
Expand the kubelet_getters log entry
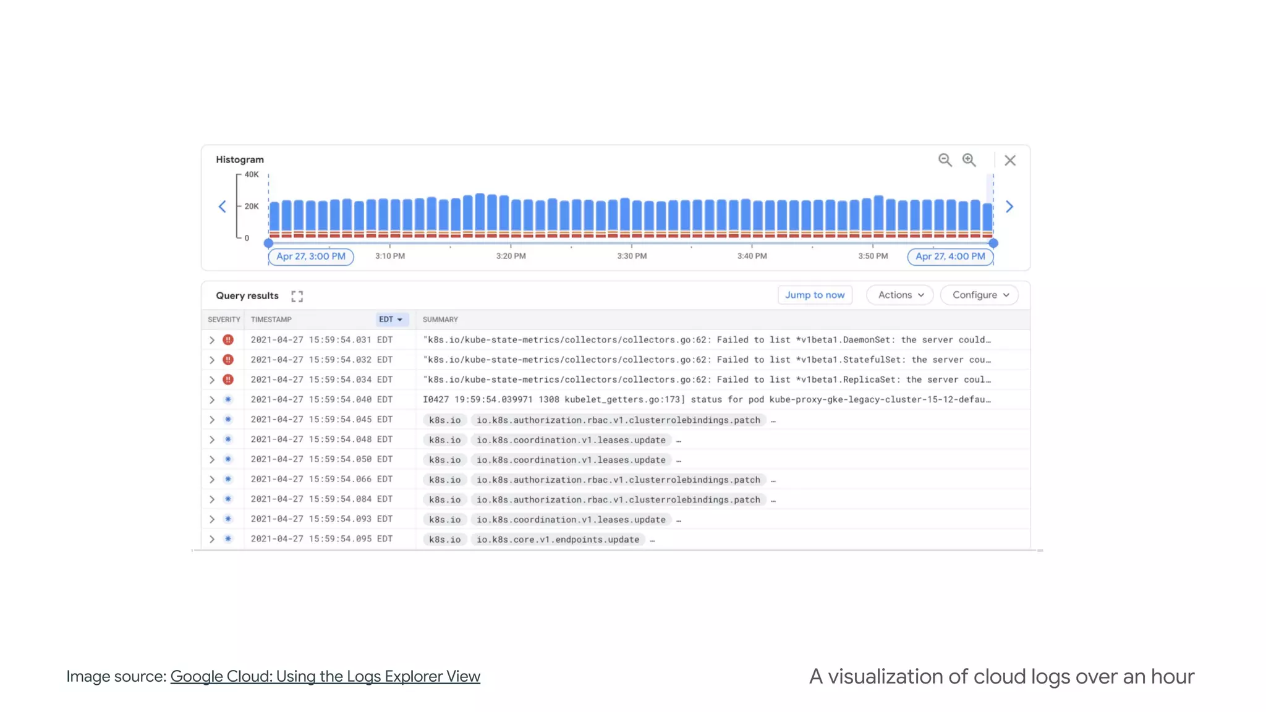click(212, 400)
